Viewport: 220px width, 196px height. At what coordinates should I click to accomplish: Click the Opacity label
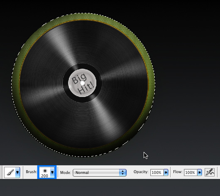click(141, 172)
